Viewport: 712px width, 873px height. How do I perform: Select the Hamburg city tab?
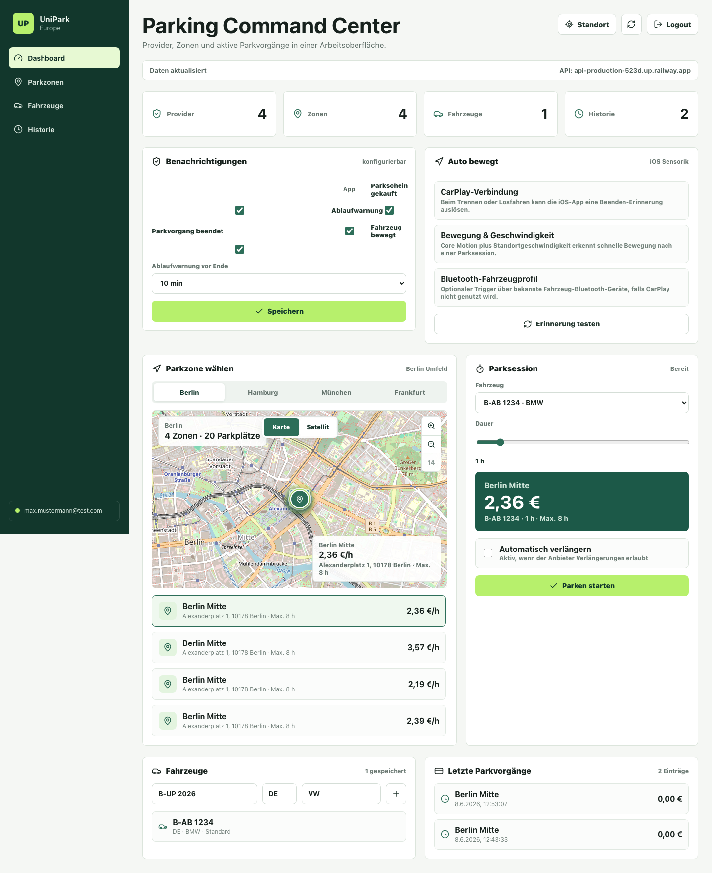[263, 392]
